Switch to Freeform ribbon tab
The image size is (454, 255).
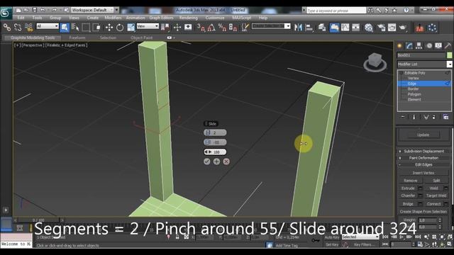(77, 38)
